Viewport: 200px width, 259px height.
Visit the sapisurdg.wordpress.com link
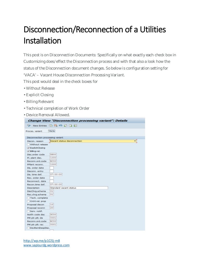(x=46, y=245)
